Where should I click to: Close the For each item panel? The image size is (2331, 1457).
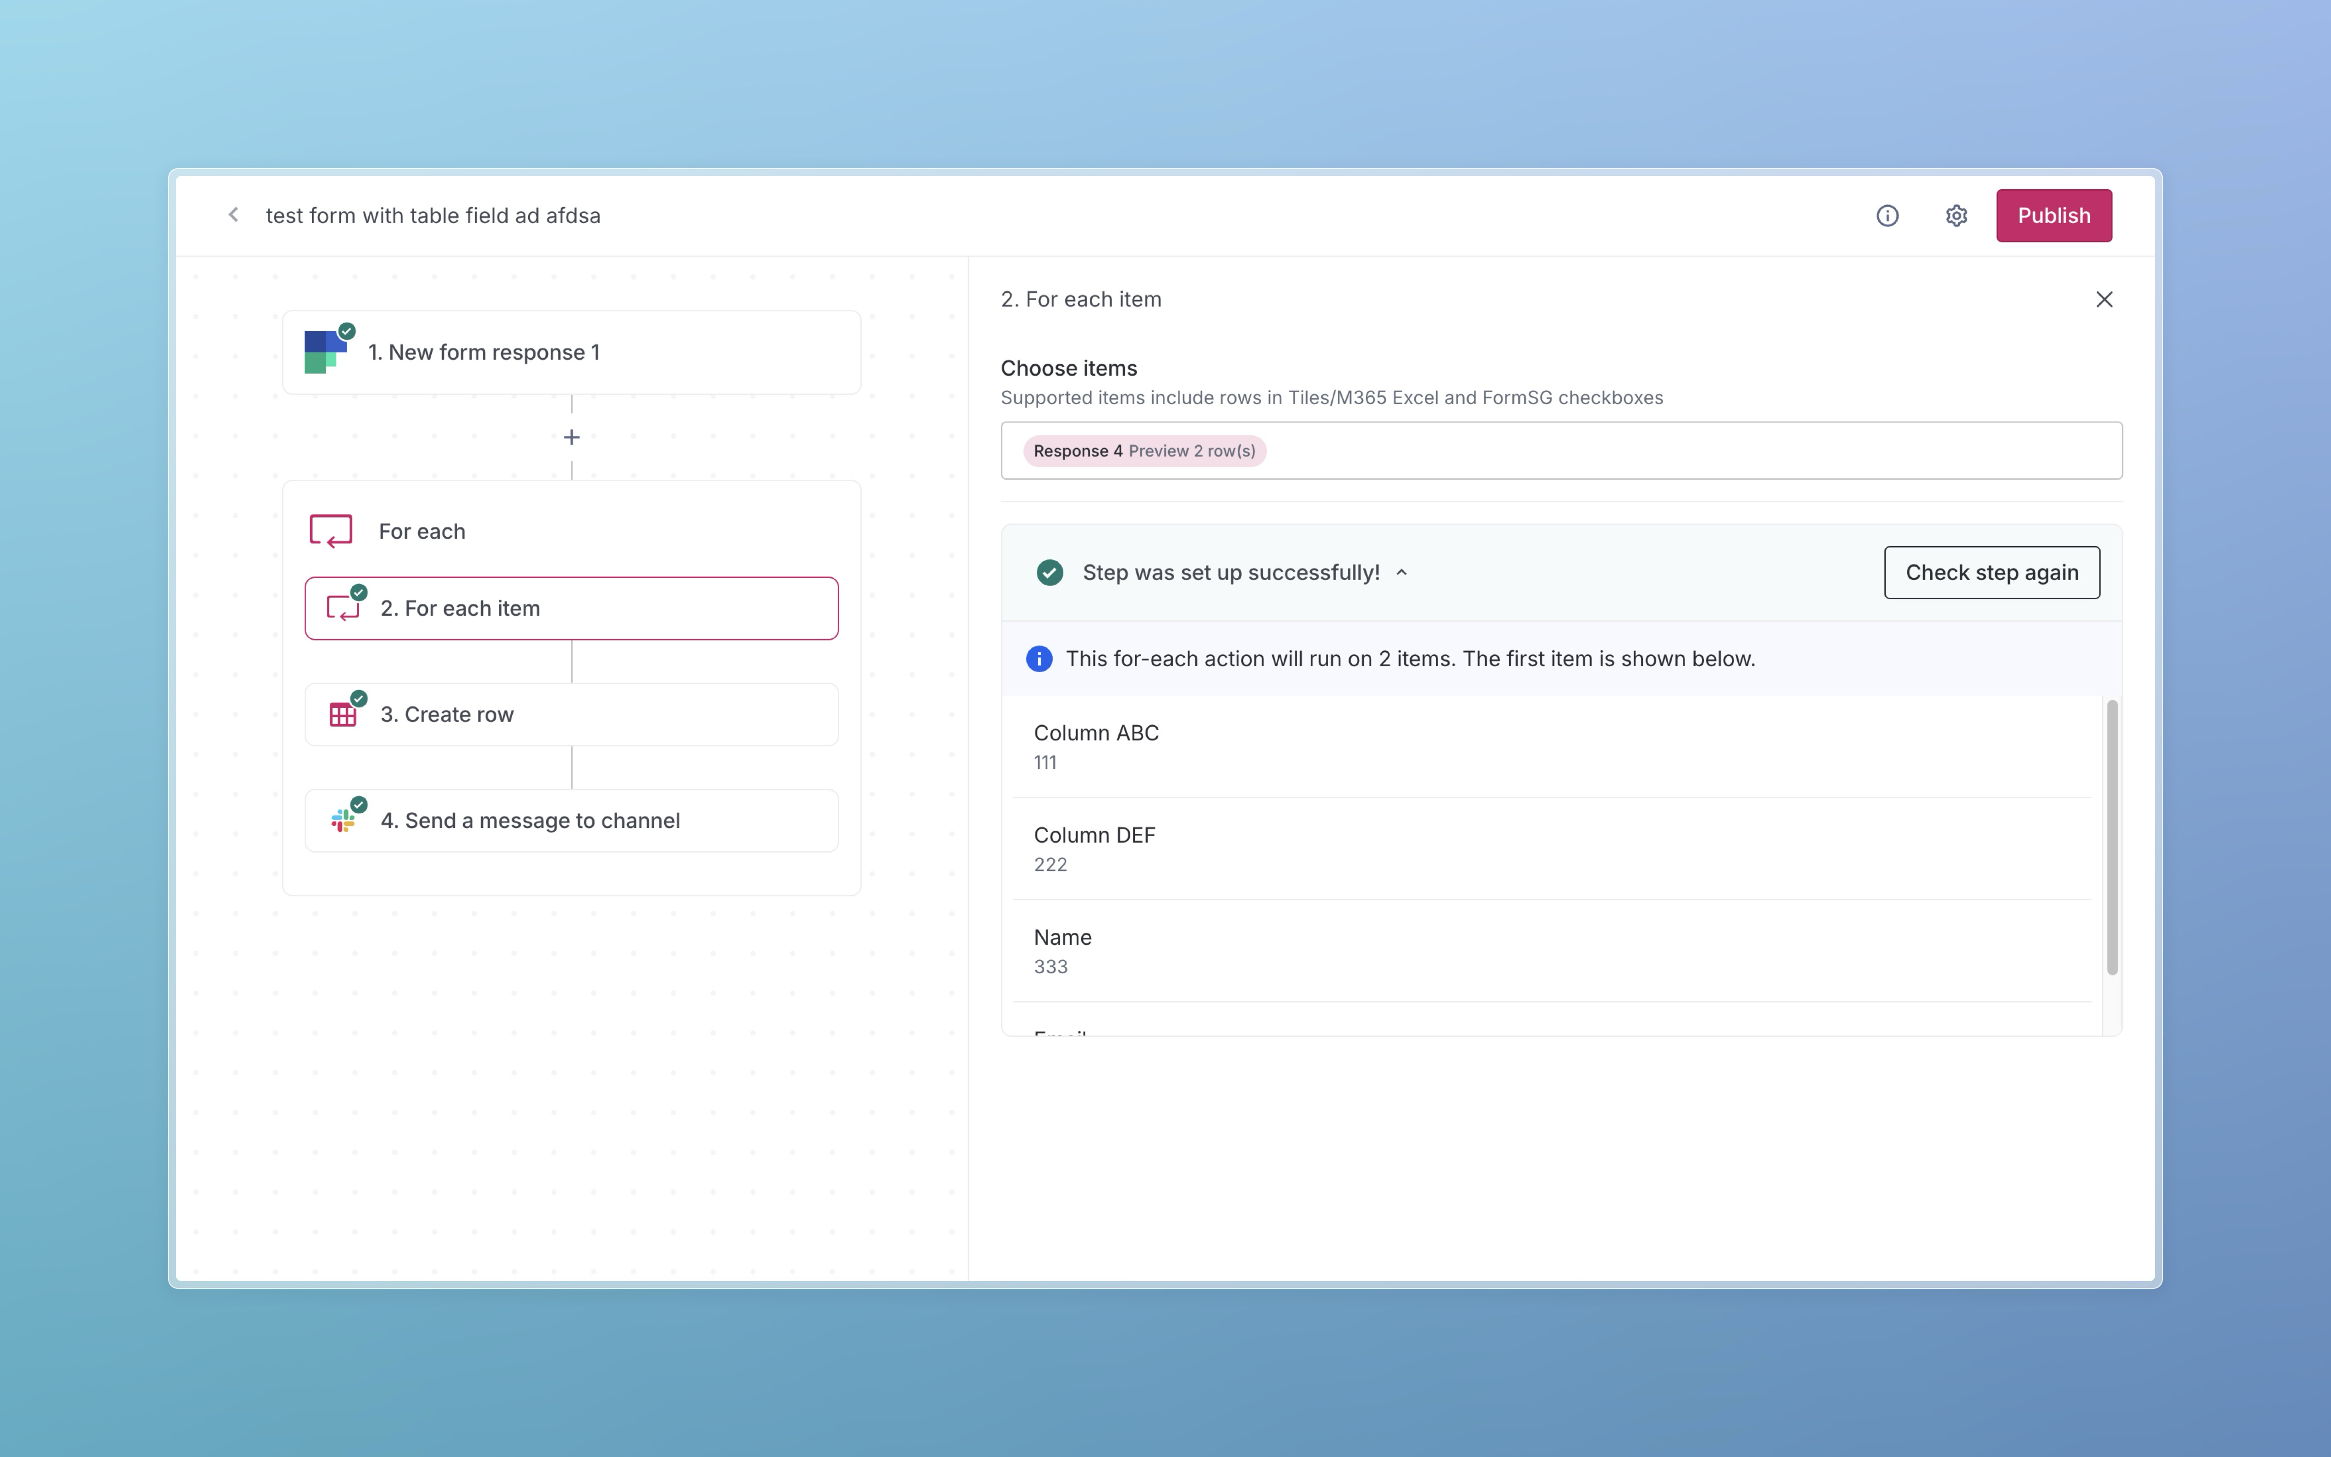(x=2104, y=300)
